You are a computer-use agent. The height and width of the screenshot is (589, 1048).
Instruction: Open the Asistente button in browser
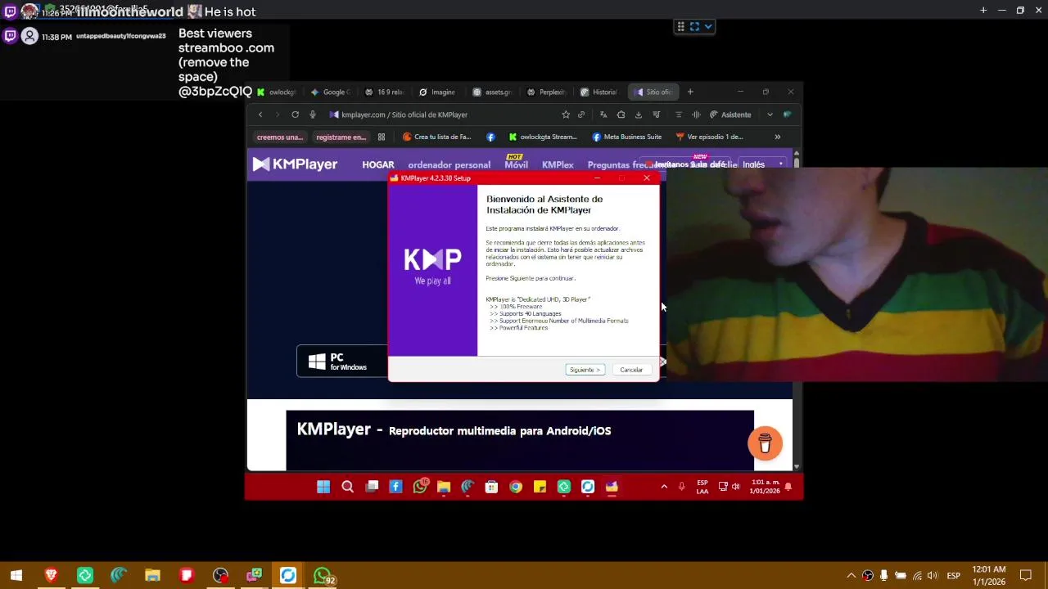730,115
